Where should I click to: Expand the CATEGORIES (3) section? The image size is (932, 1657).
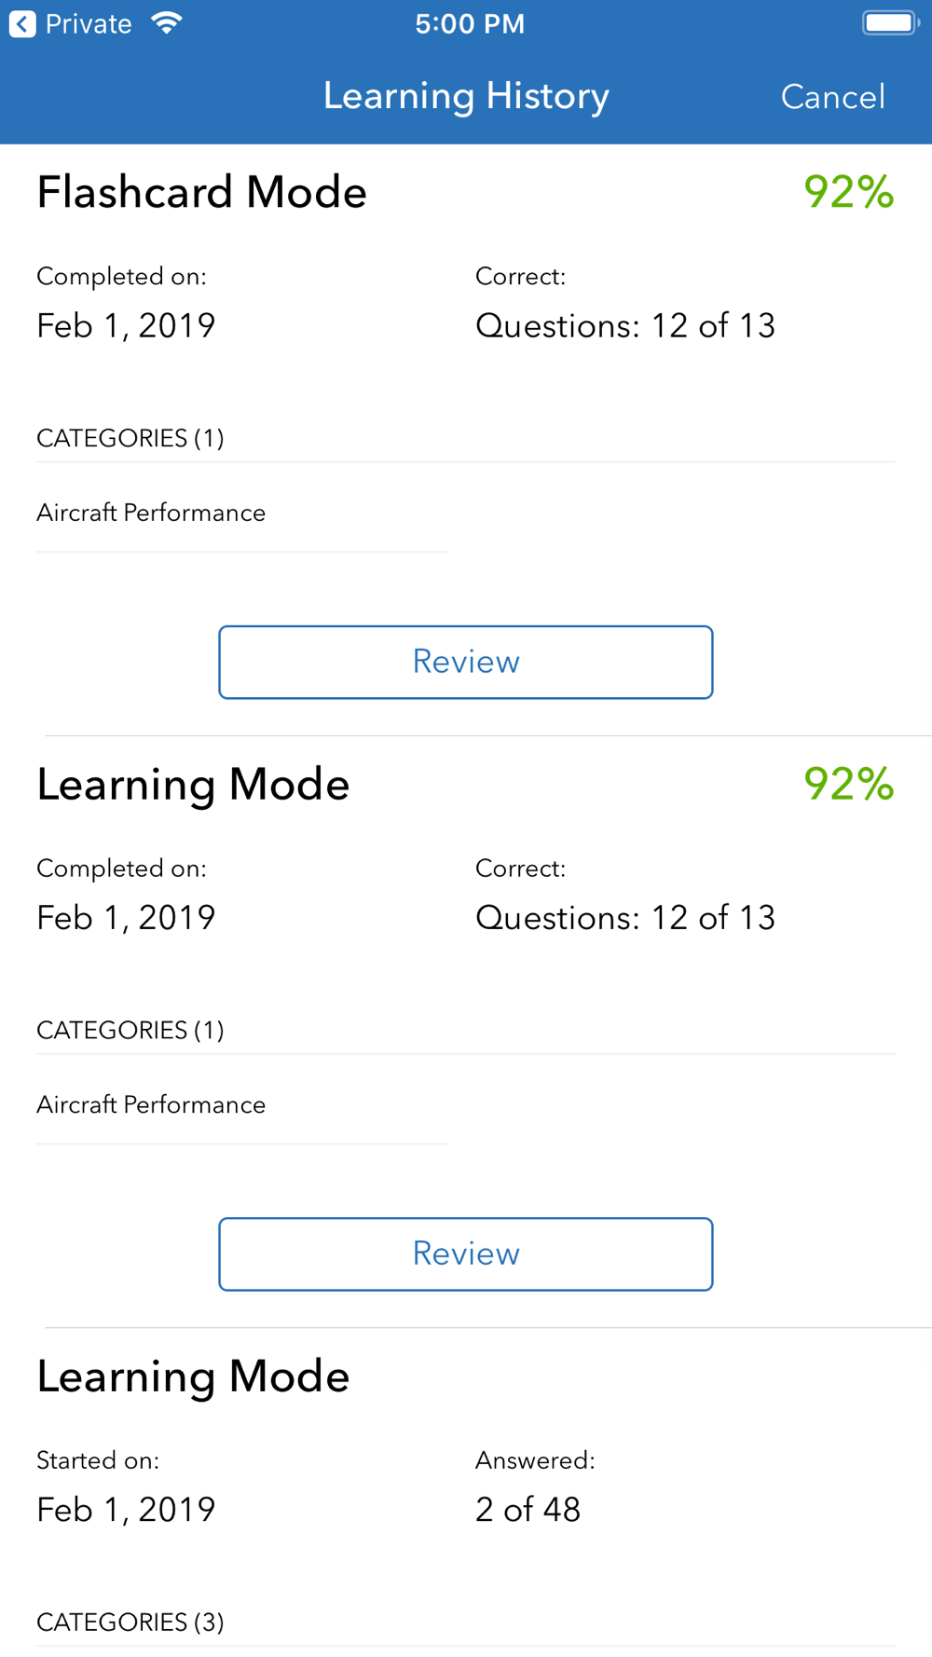click(130, 1622)
